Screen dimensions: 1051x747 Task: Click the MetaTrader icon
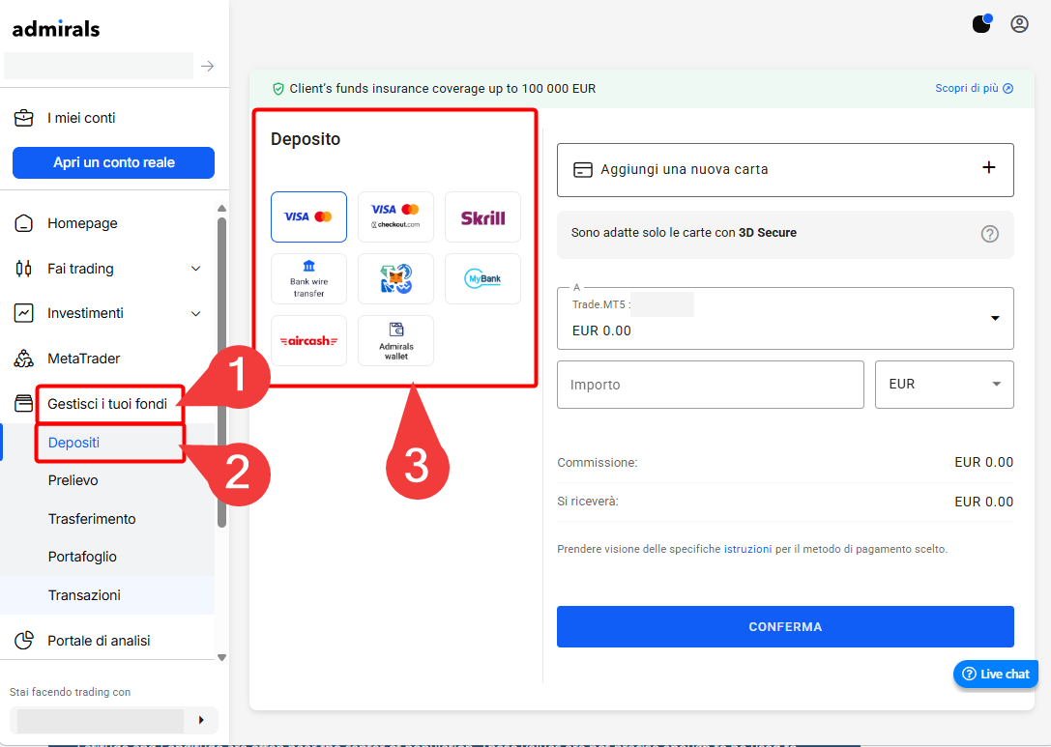[23, 359]
